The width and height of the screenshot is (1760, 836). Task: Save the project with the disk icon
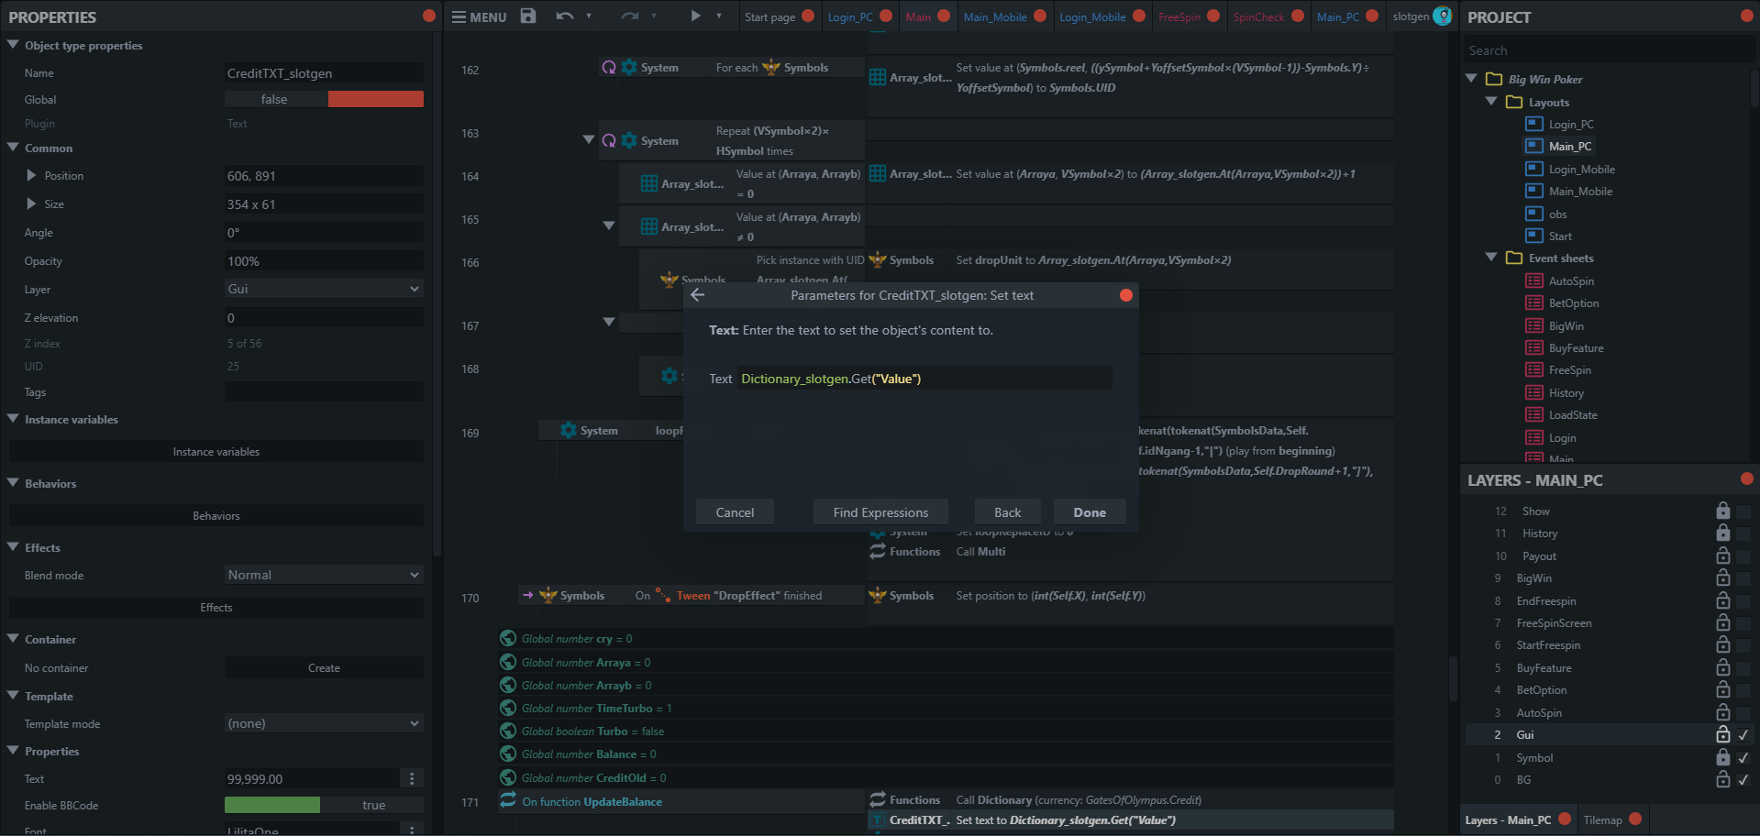(x=528, y=16)
